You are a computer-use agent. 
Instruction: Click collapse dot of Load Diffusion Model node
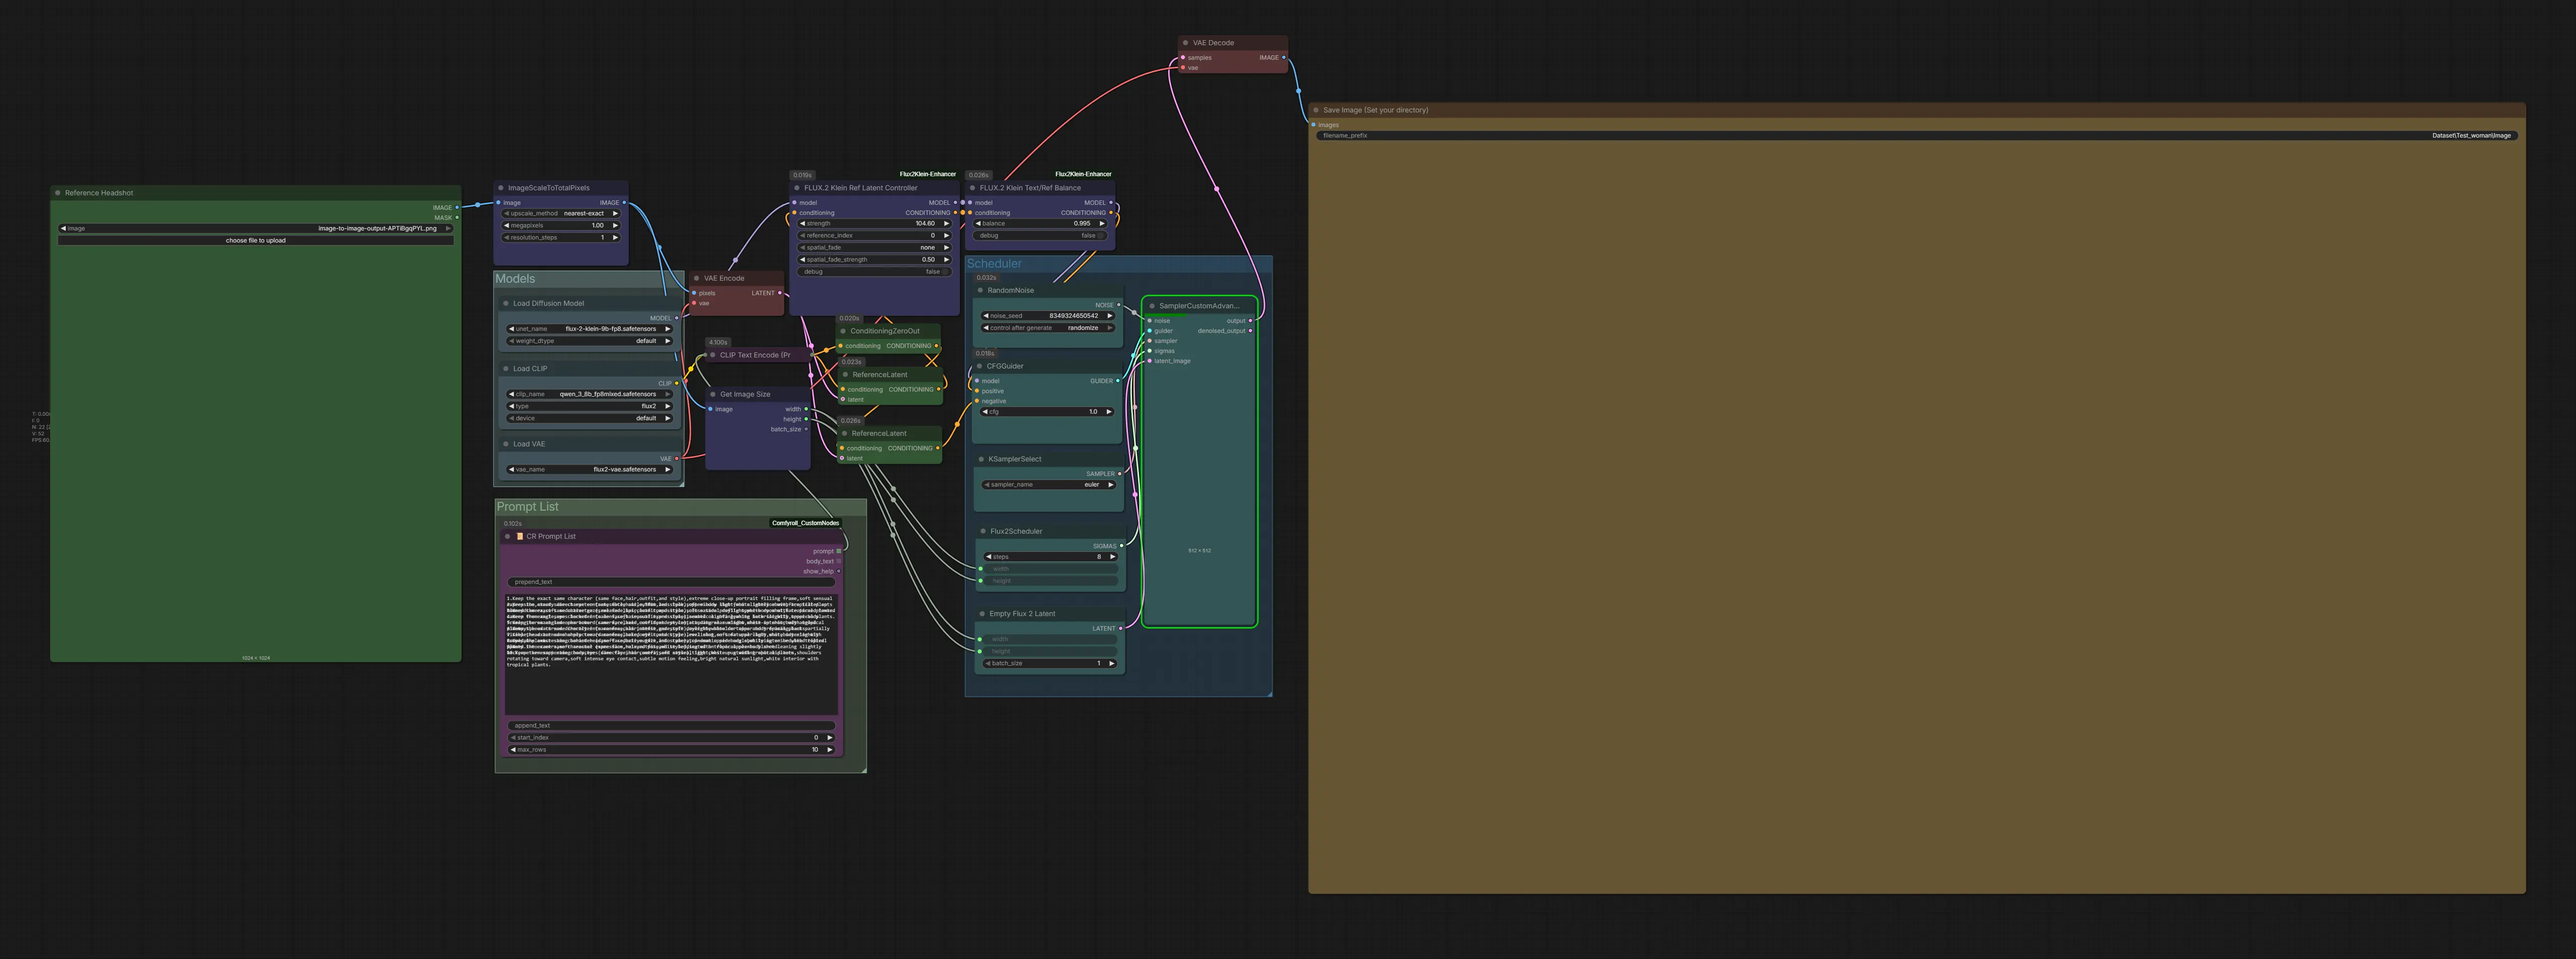coord(505,303)
